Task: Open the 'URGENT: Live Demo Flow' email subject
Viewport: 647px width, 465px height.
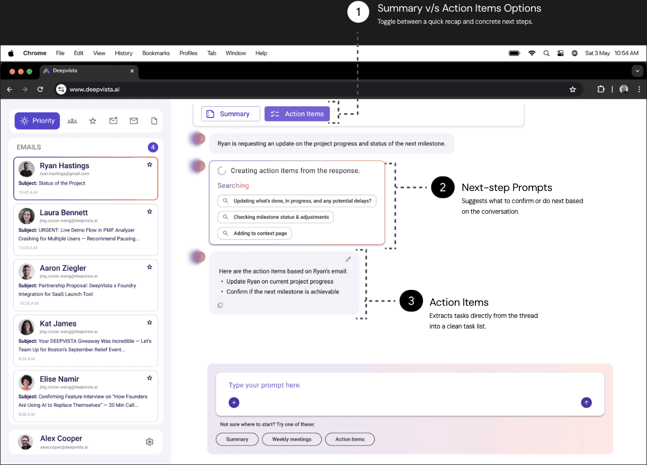Action: 80,234
